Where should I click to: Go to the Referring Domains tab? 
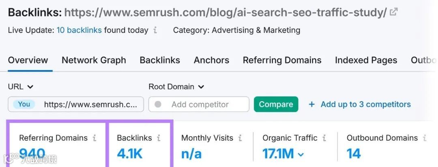pyautogui.click(x=282, y=60)
